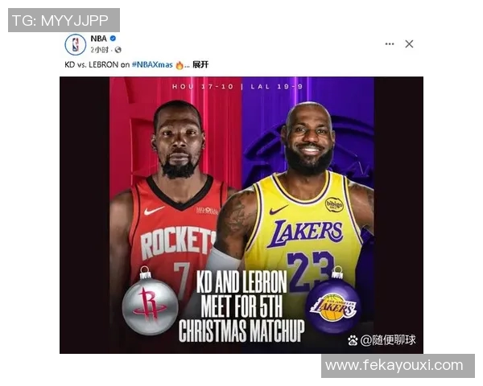
Task: Click the bibigo patch on the Lakers jersey
Action: [334, 204]
